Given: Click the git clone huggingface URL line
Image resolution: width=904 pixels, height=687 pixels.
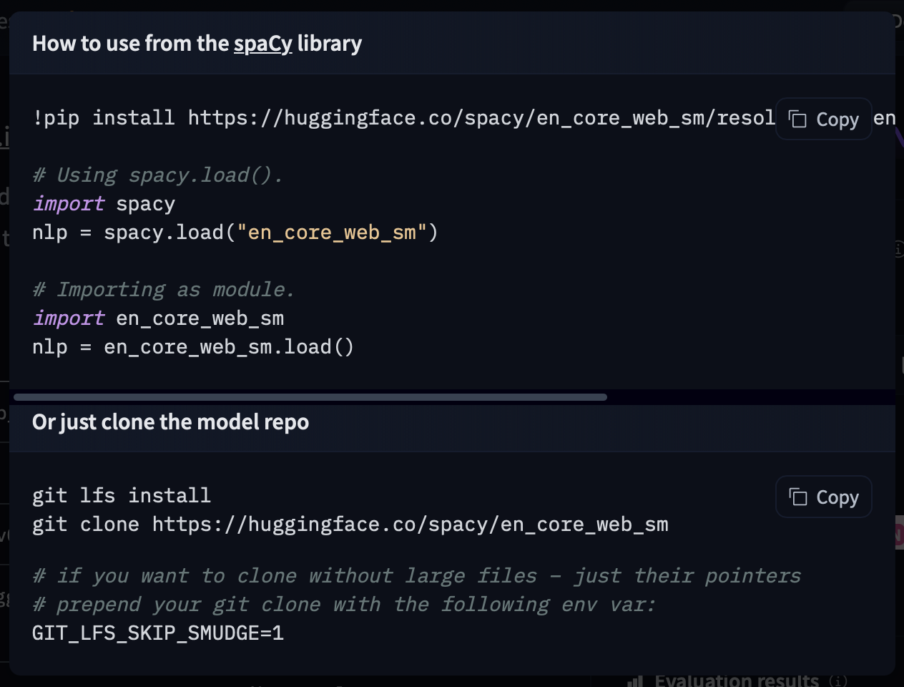Looking at the screenshot, I should tap(350, 525).
